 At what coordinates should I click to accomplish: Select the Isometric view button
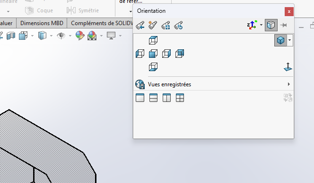[280, 40]
